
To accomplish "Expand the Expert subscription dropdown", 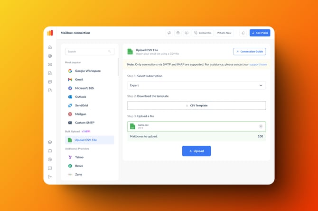I will click(196, 86).
